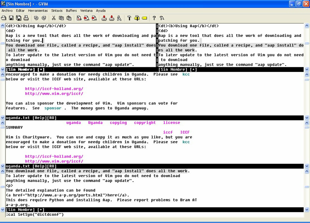Screen dimensions: 310x223
Task: Open the Buffers menu
Action: click(x=71, y=11)
